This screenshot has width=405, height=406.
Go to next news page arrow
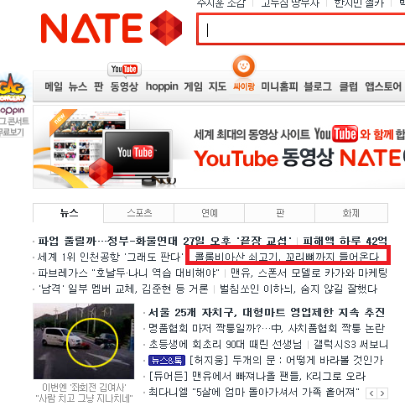(x=382, y=393)
